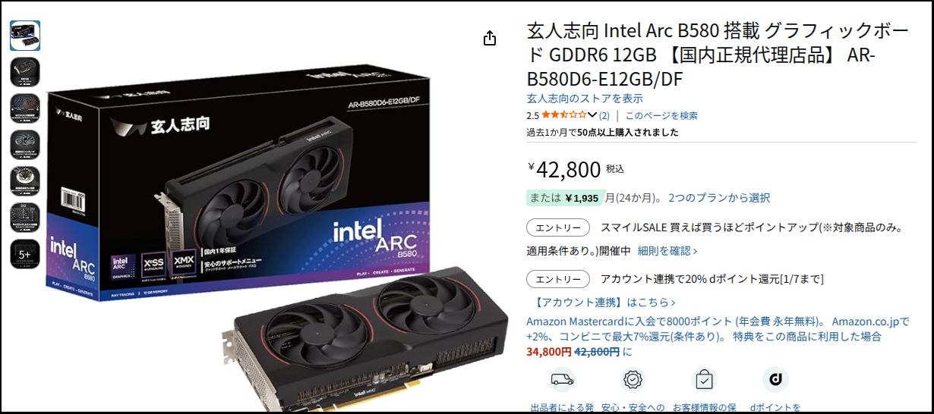Open the (2) reviews count link
This screenshot has height=414, width=934.
point(604,115)
